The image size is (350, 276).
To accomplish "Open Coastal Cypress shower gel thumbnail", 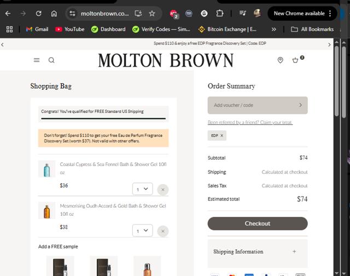I will [46, 169].
